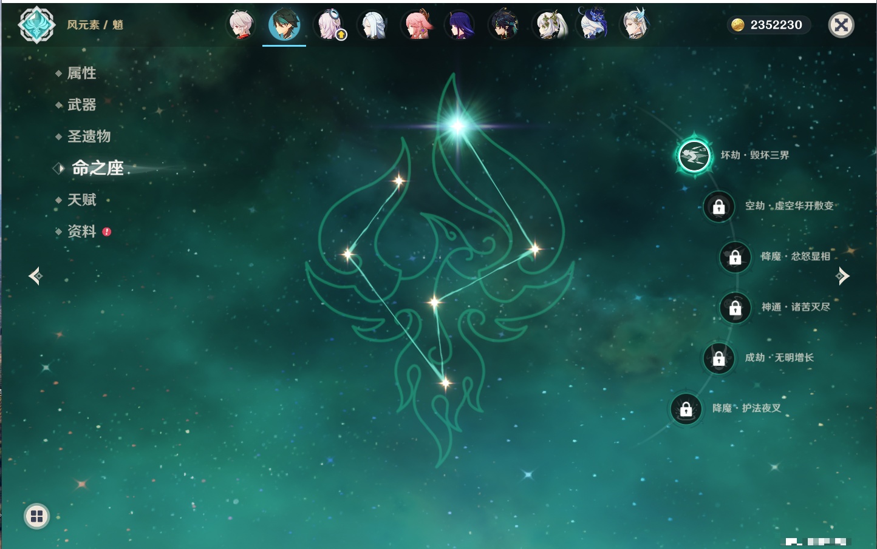Open the 属性 attributes section
Image resolution: width=877 pixels, height=549 pixels.
pyautogui.click(x=81, y=73)
